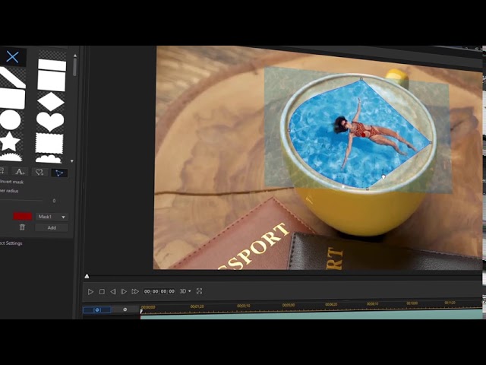Expand the Object Settings section
This screenshot has width=486, height=365.
[x=11, y=243]
